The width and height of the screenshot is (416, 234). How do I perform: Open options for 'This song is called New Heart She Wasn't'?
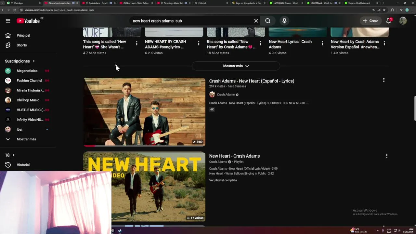pos(136,43)
